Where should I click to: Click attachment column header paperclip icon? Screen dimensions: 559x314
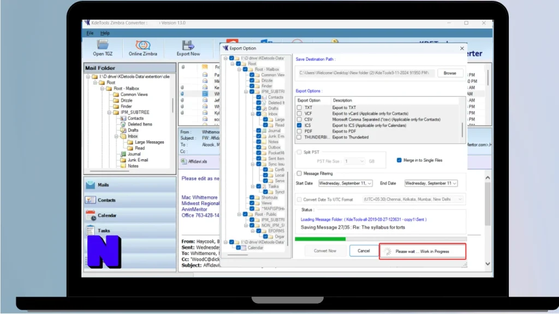[x=183, y=67]
